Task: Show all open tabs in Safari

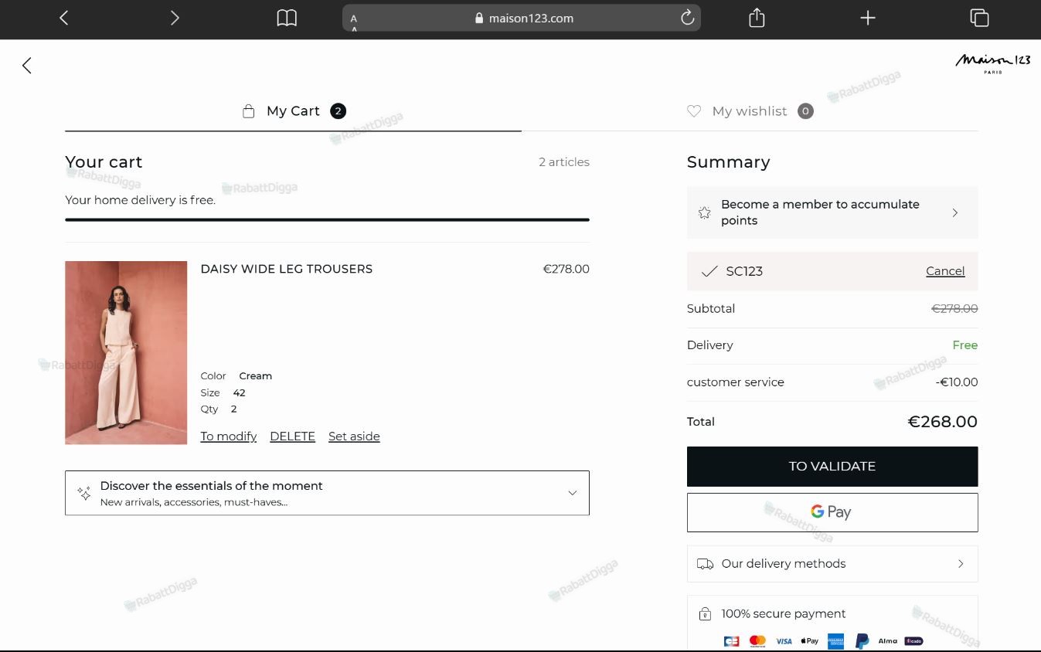Action: tap(979, 18)
